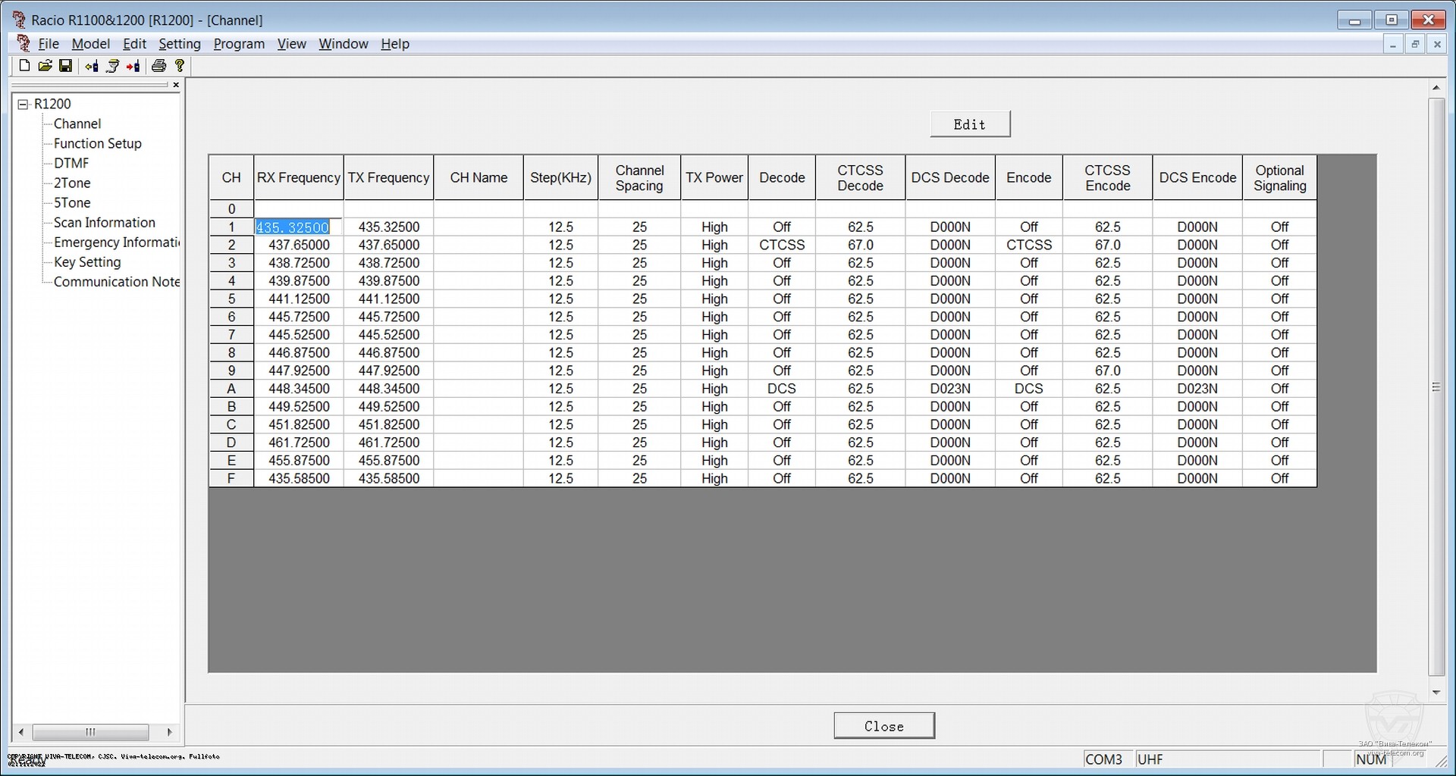Collapse the R1200 tree node
This screenshot has height=776, width=1456.
pyautogui.click(x=24, y=105)
